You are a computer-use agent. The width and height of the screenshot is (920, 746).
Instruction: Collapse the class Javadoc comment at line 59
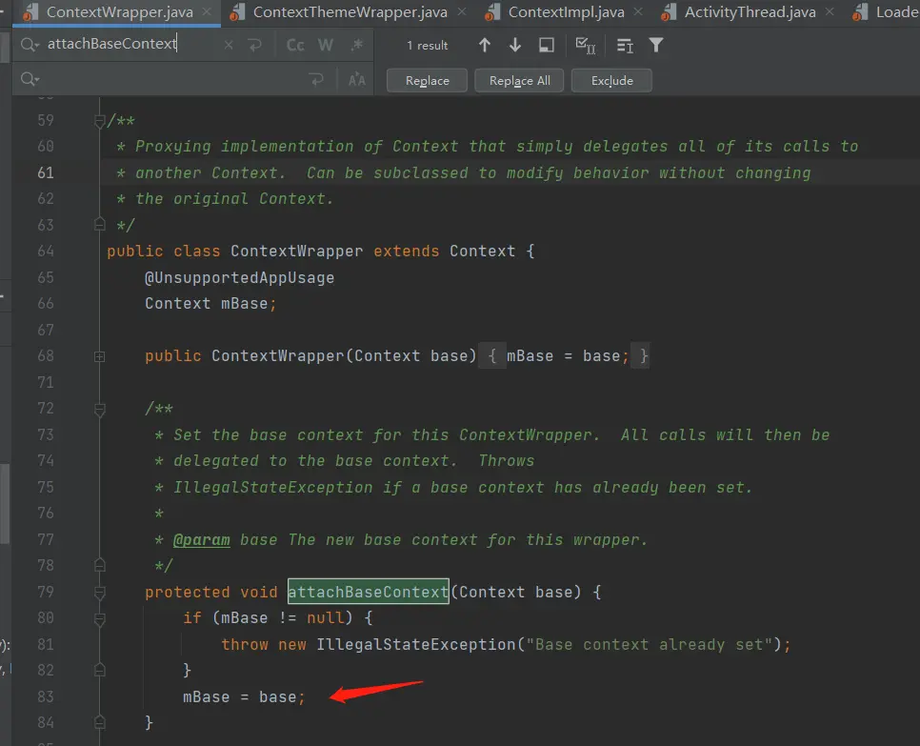pyautogui.click(x=98, y=120)
